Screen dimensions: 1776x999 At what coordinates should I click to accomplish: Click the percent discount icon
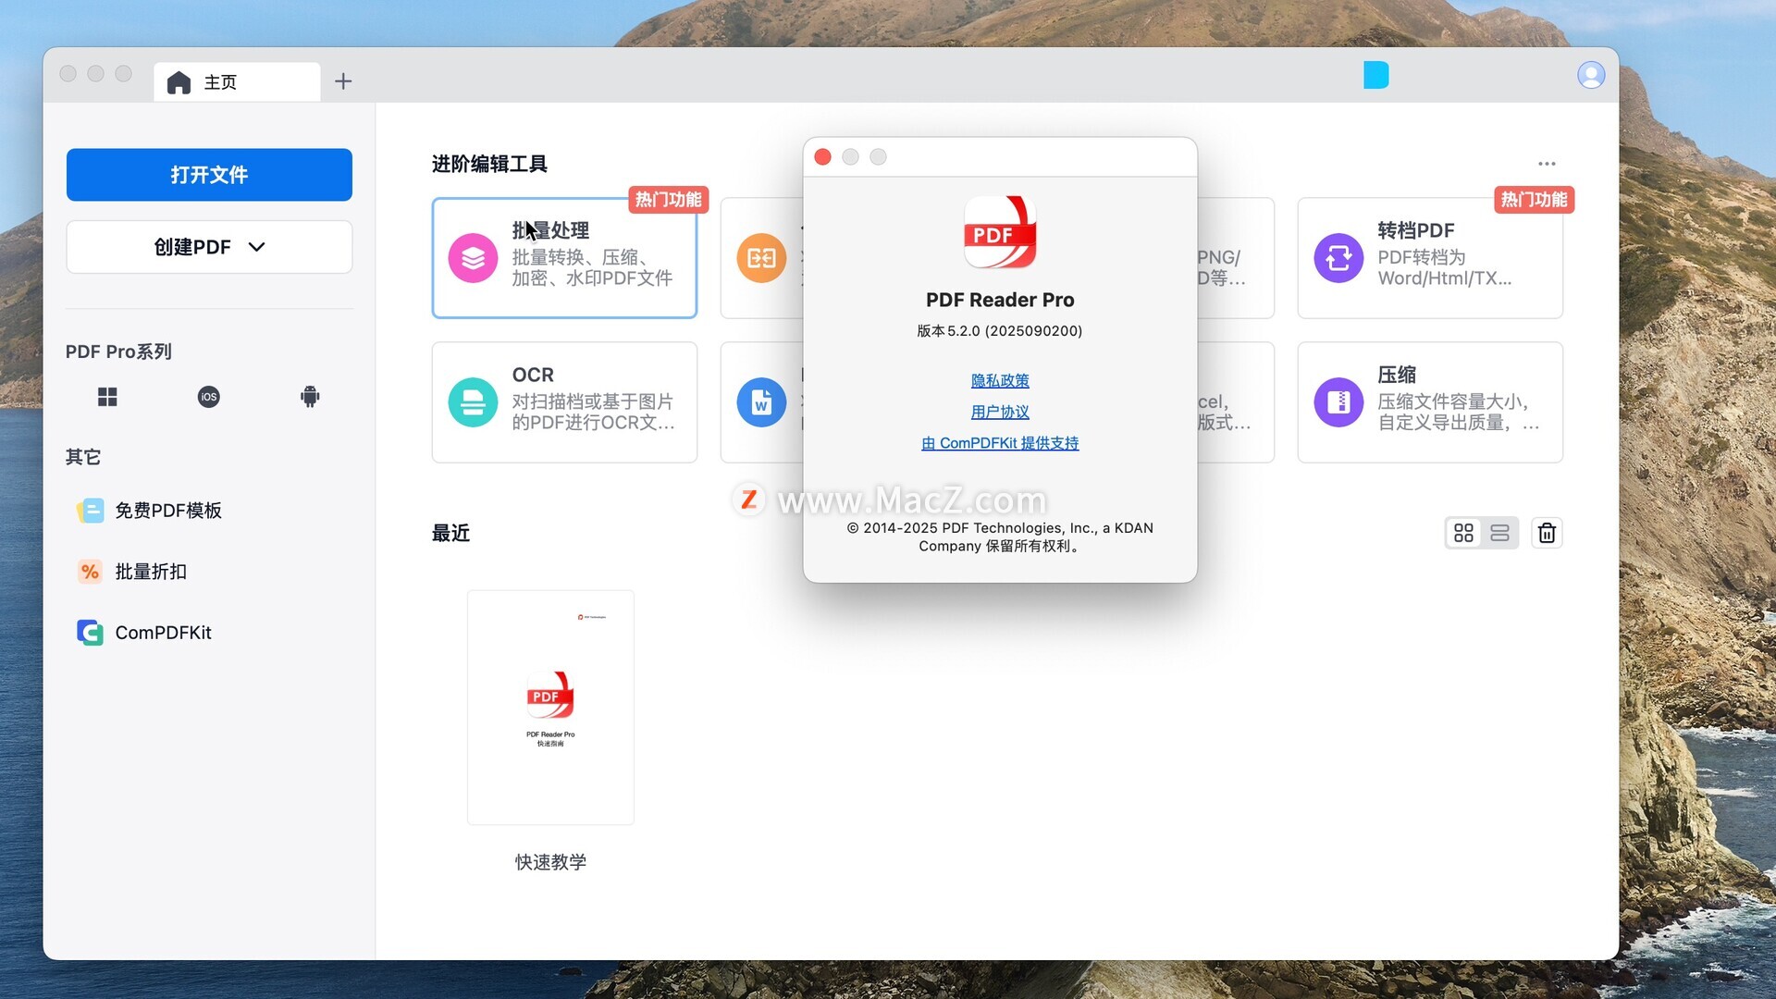click(x=90, y=572)
